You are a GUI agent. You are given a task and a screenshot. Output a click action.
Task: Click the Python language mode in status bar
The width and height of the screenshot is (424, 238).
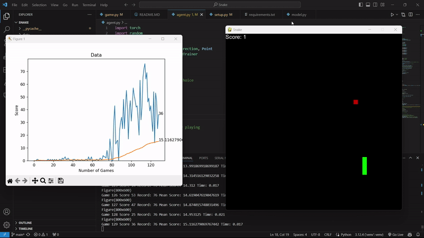(344, 234)
